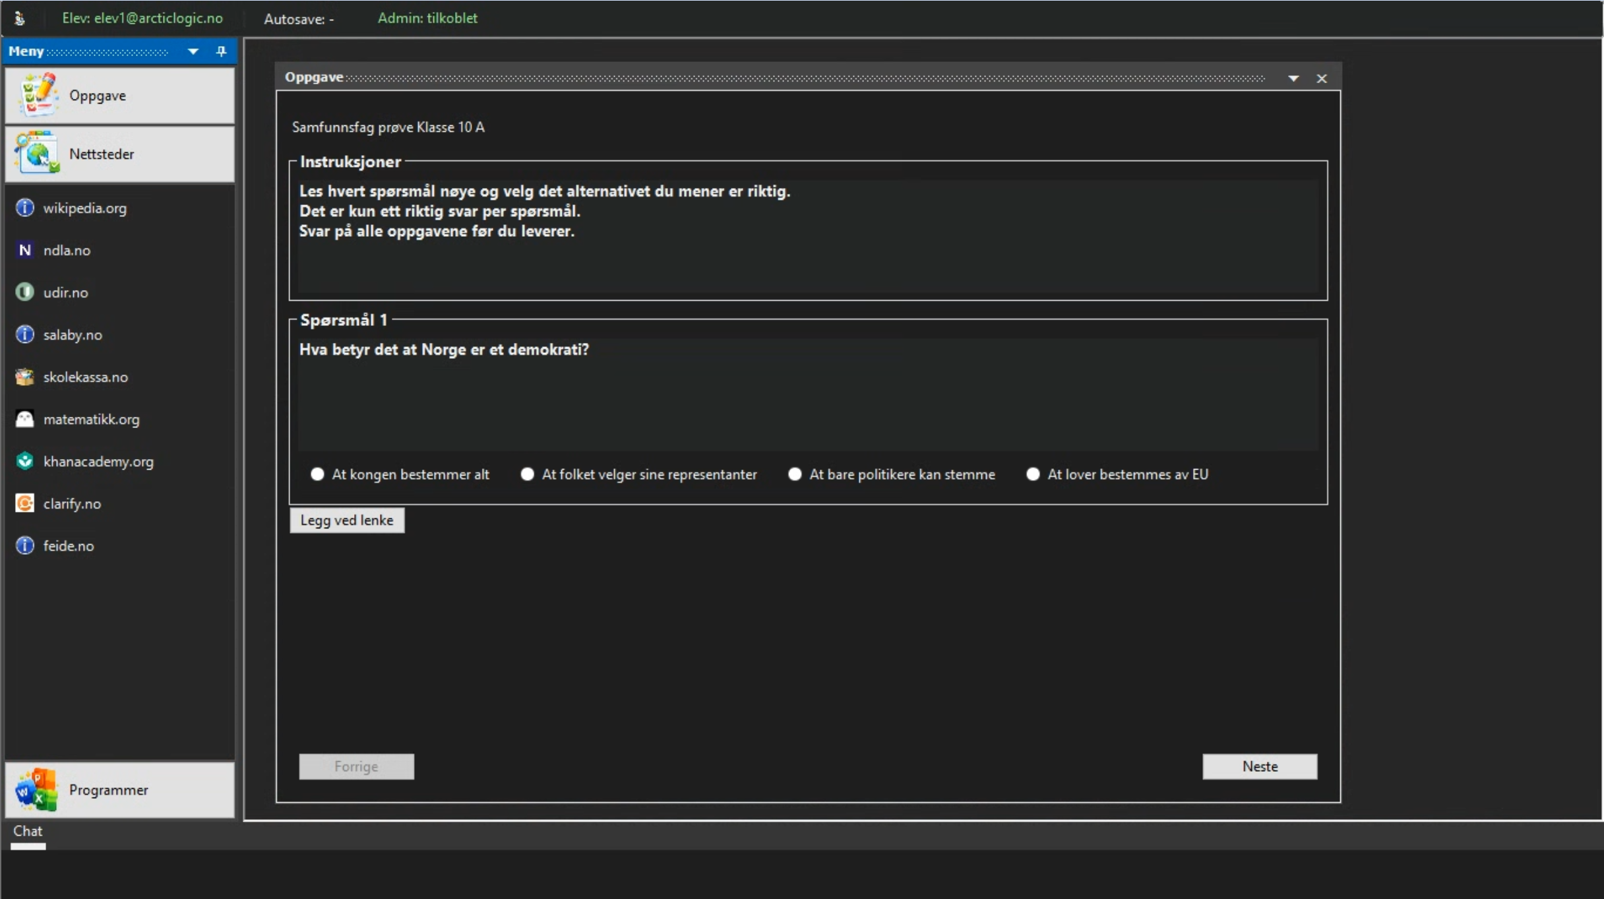Click the 'Legg ved lenke' button
The height and width of the screenshot is (899, 1604).
(x=347, y=520)
